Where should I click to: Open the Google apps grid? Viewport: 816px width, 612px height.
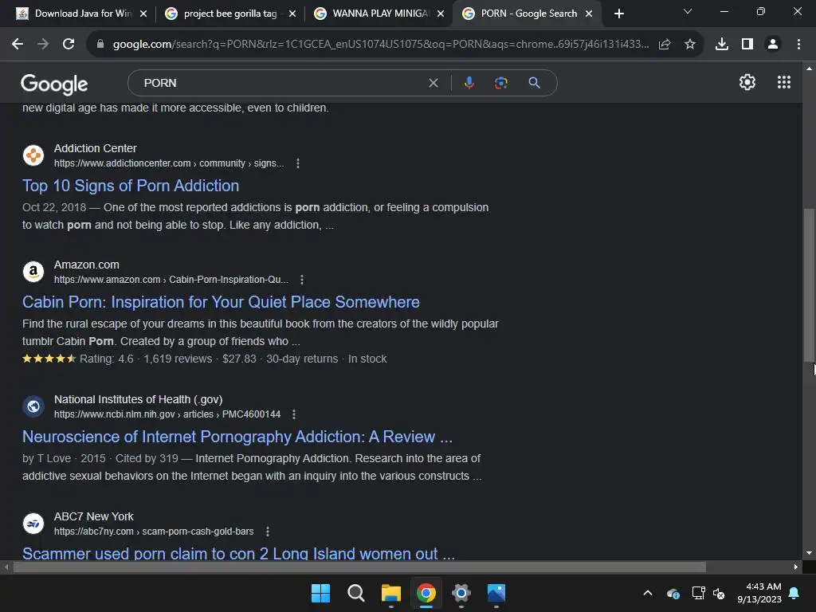pyautogui.click(x=784, y=82)
